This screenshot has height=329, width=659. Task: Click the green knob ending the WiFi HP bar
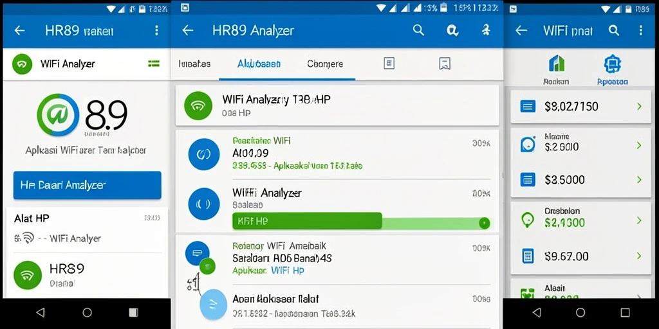click(x=484, y=223)
